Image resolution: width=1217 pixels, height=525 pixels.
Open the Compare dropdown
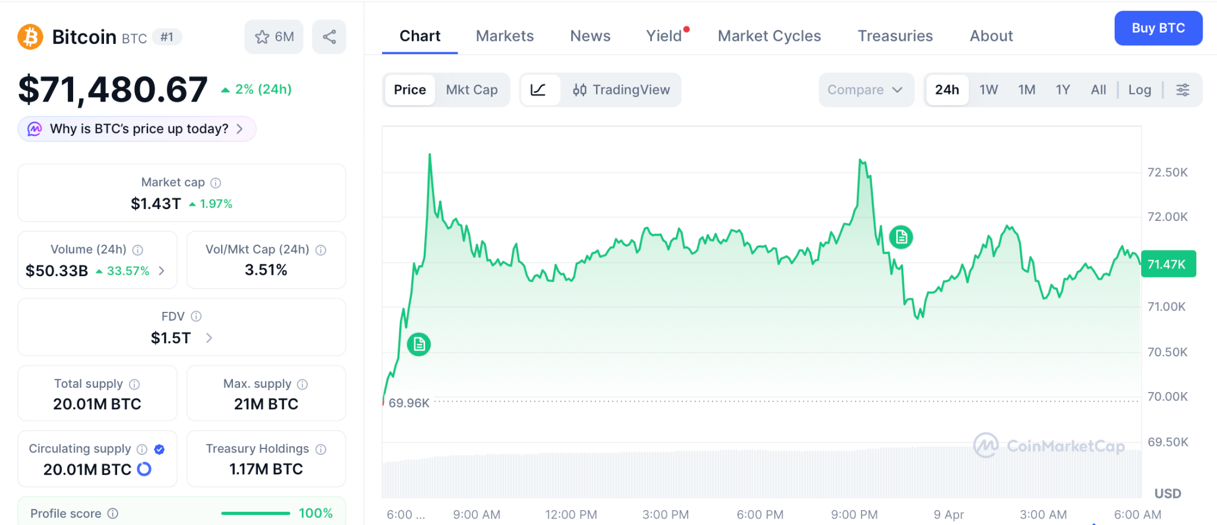tap(865, 90)
